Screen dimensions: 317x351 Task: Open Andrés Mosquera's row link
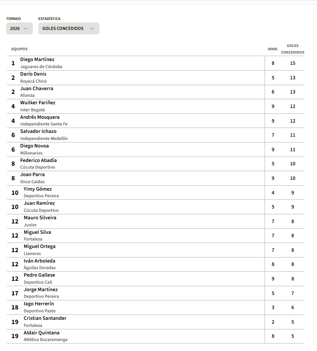[x=40, y=117]
